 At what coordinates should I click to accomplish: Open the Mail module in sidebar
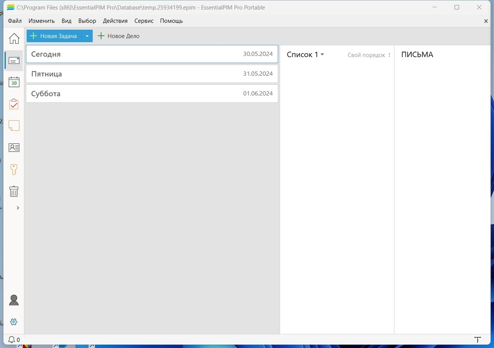click(14, 61)
